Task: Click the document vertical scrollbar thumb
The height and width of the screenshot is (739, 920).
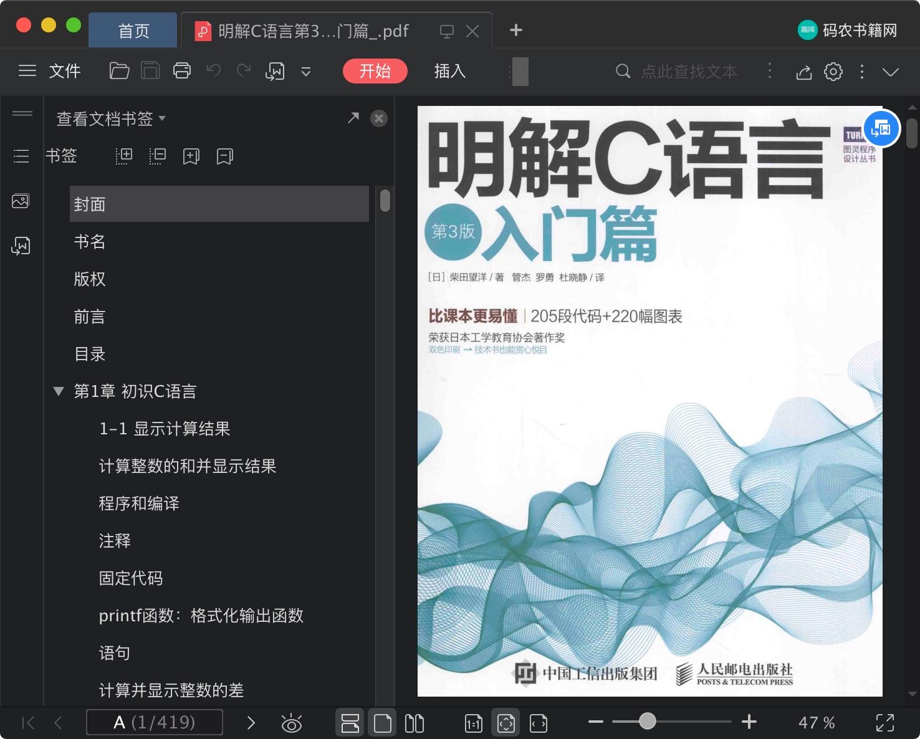Action: click(911, 133)
